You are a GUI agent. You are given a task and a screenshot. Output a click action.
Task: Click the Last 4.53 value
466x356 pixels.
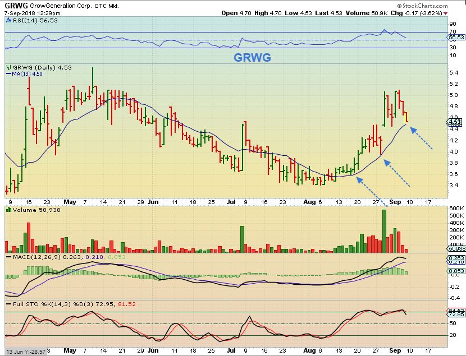[x=328, y=13]
